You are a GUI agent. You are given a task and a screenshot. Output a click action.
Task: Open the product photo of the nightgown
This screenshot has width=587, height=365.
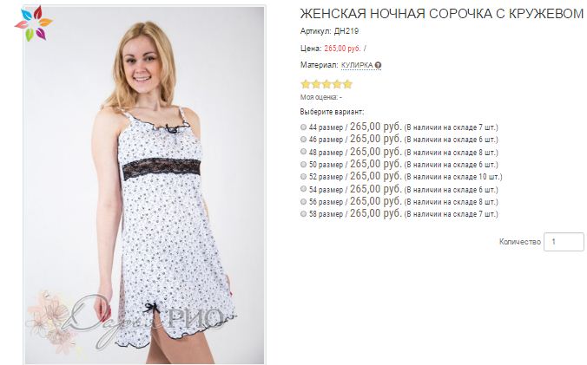144,185
